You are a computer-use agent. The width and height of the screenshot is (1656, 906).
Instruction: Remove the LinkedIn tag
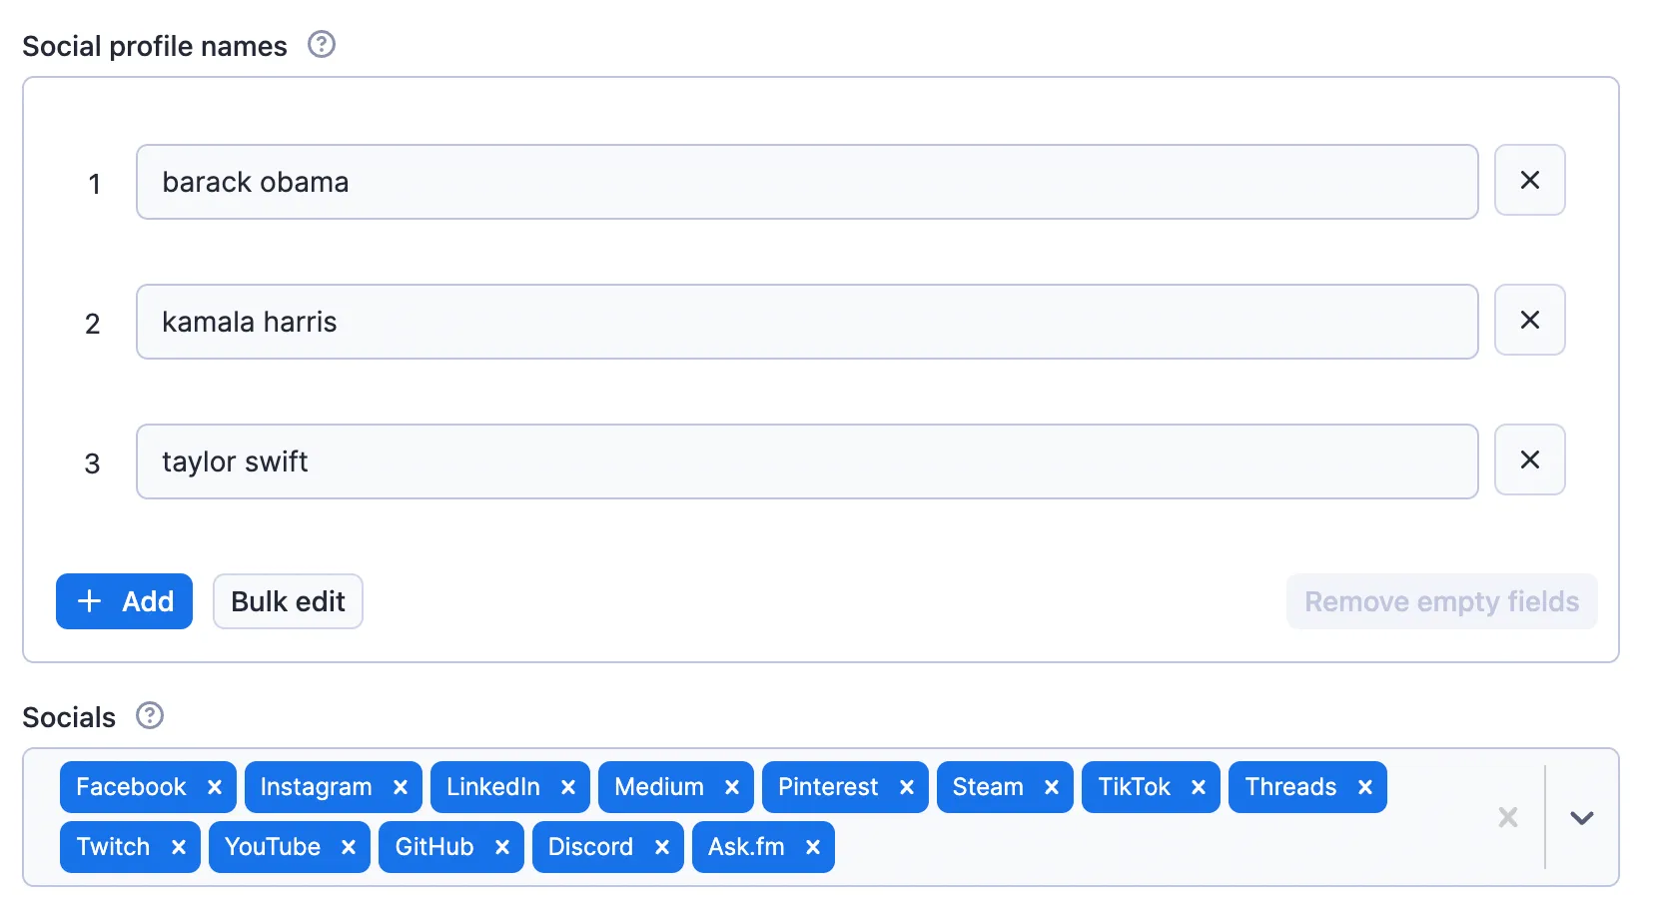click(x=568, y=787)
